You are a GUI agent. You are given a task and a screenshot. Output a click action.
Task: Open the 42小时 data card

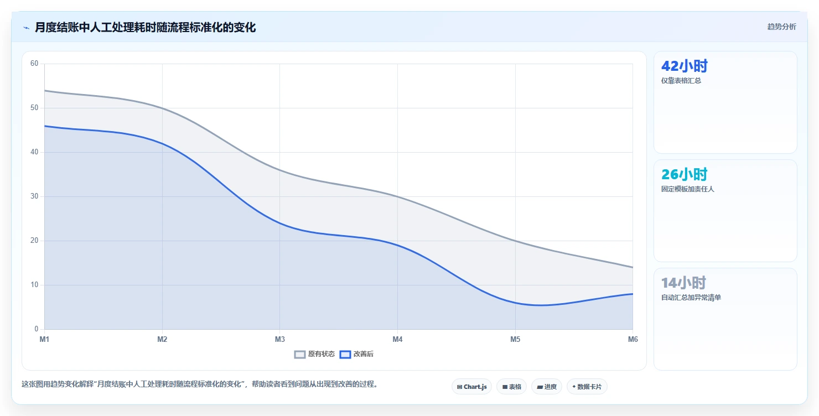725,102
